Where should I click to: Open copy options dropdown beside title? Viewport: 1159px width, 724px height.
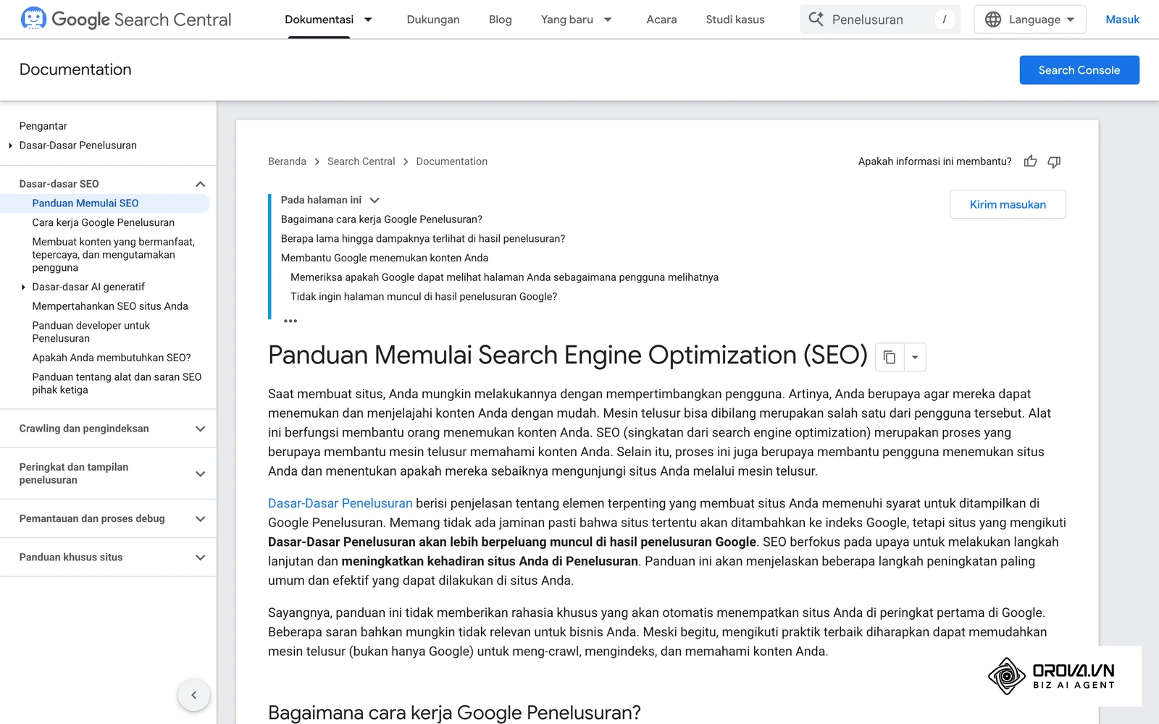(915, 357)
